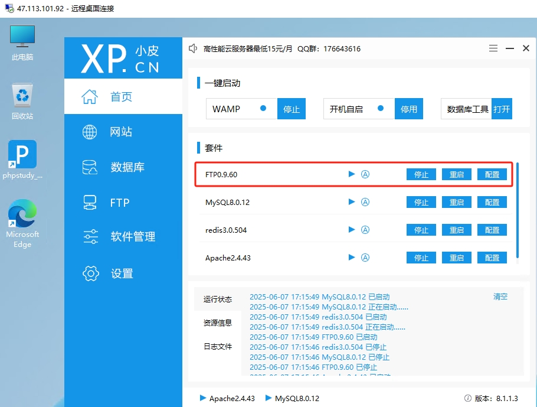Click the 套件 list vertical scrollbar
Viewport: 537px width, 407px height.
pos(518,210)
